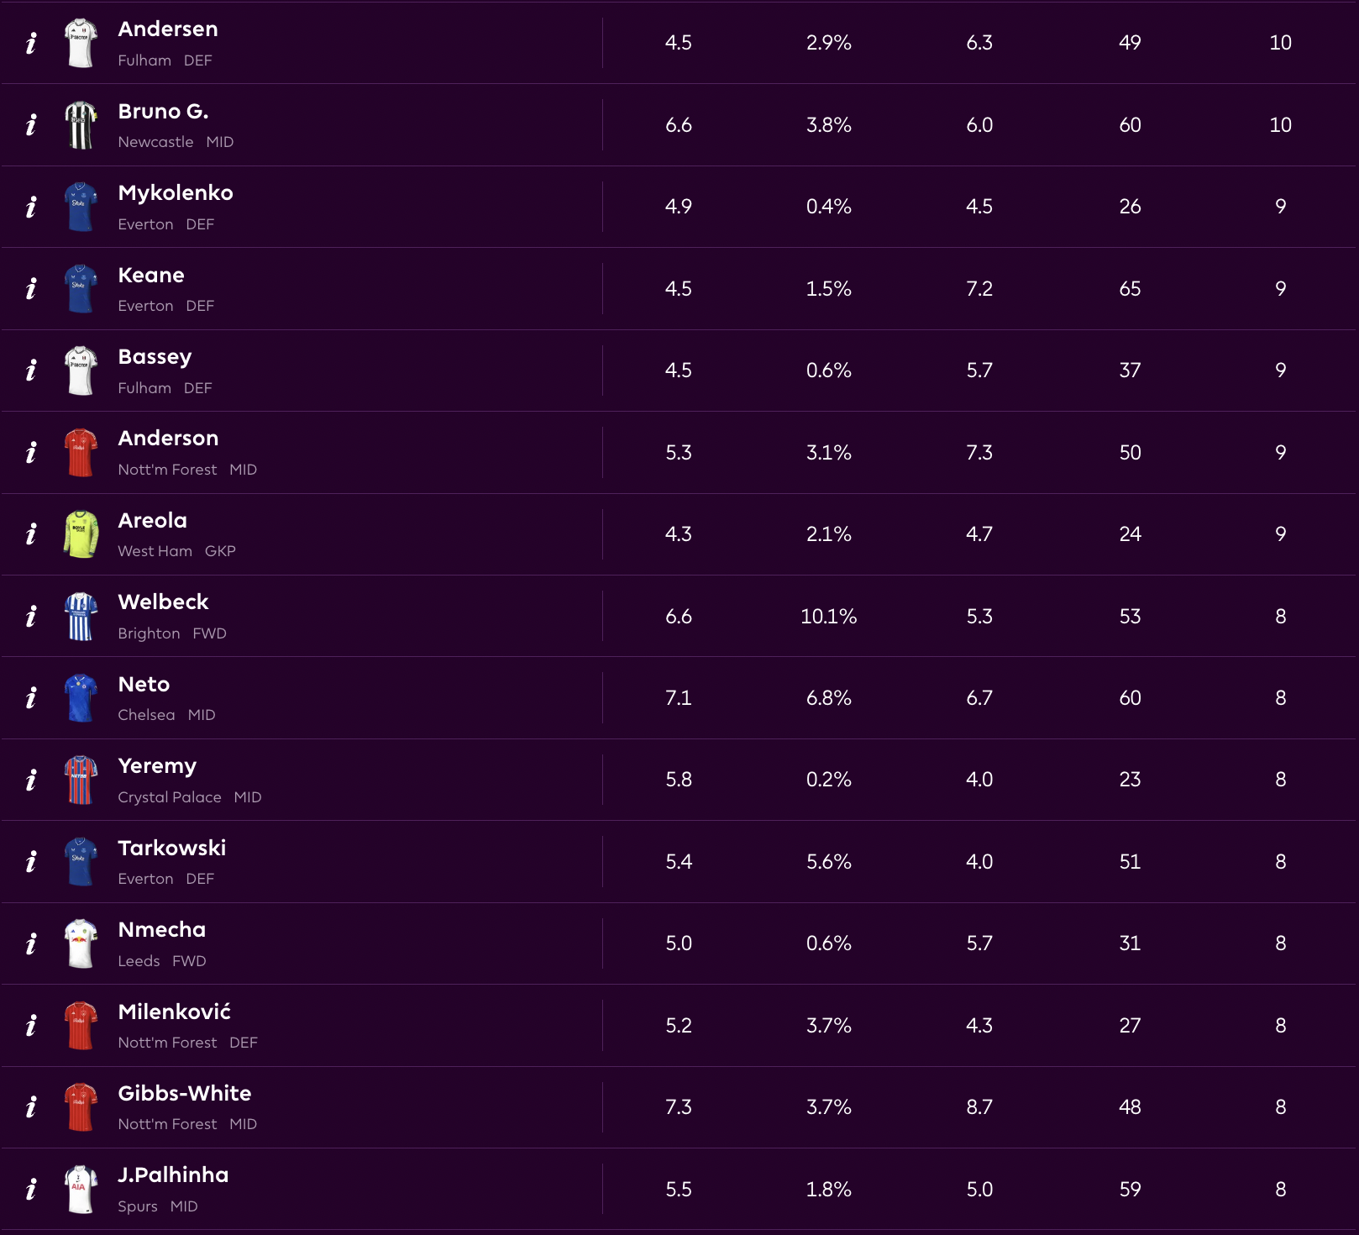Open info icon for Andersen
This screenshot has width=1359, height=1235.
coord(31,43)
